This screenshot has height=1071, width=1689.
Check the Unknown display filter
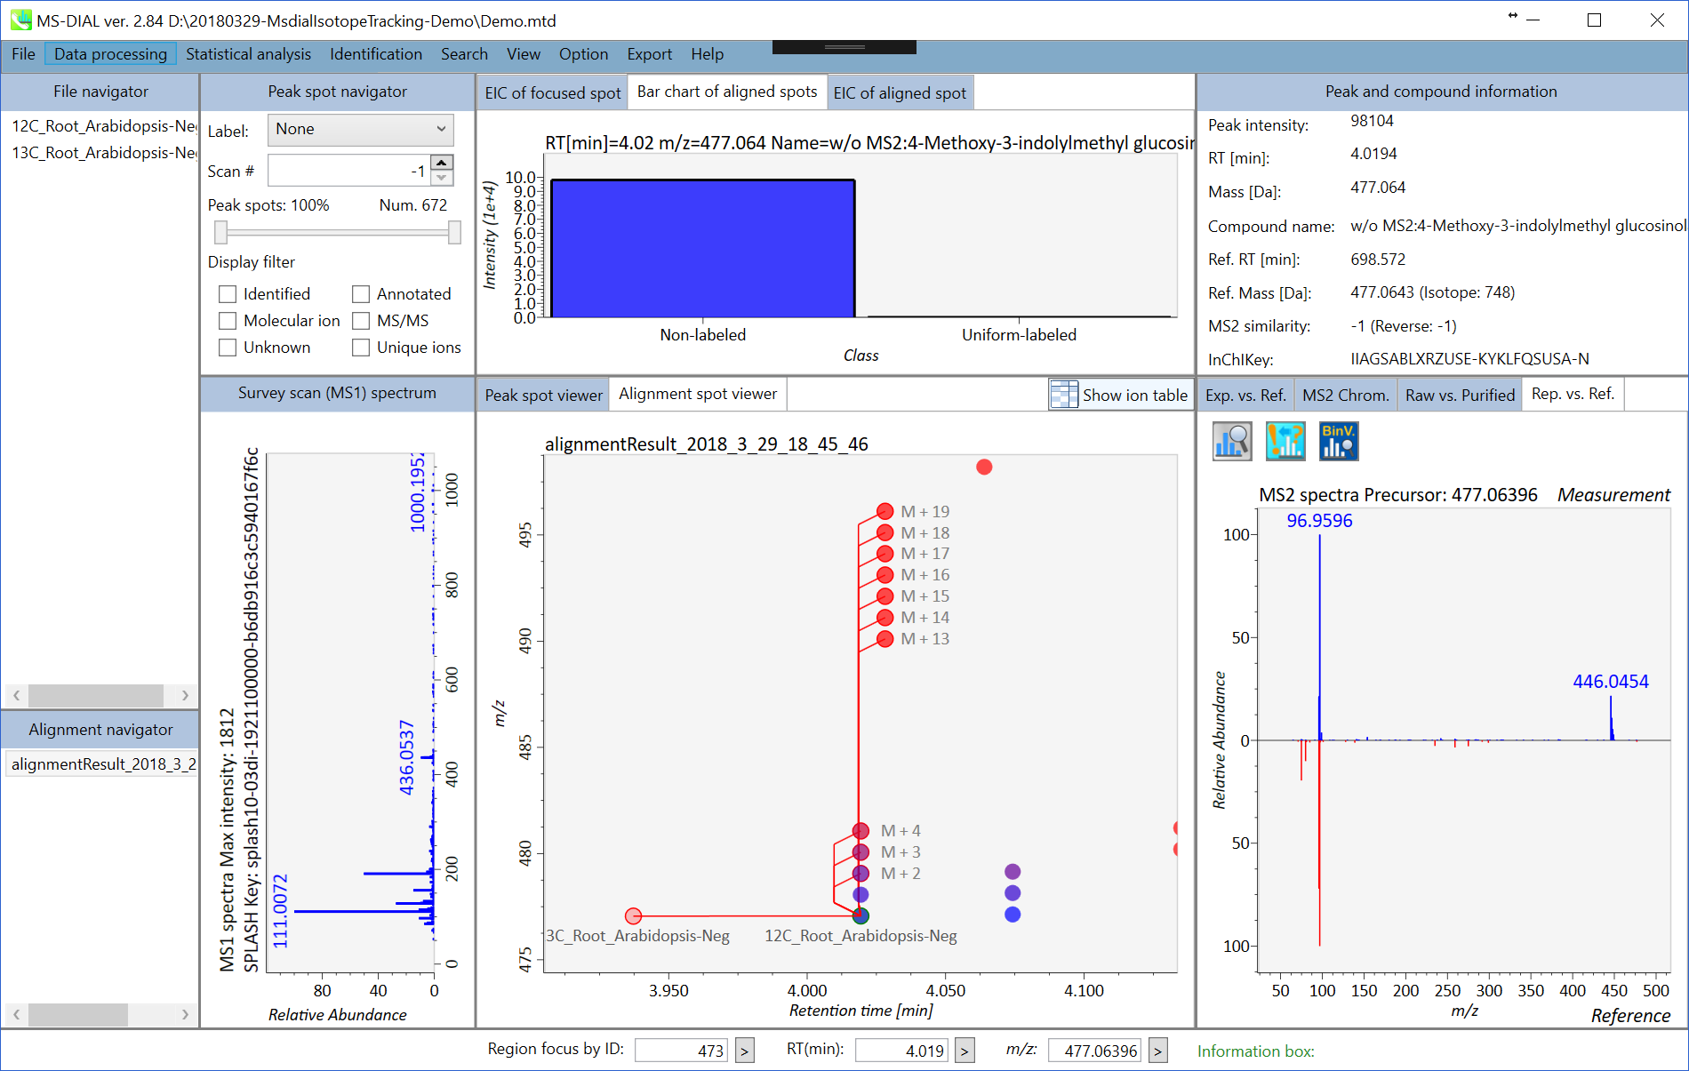pyautogui.click(x=228, y=348)
